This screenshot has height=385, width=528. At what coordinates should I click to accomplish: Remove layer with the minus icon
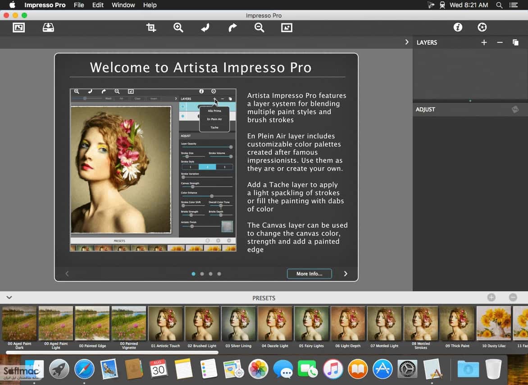500,42
